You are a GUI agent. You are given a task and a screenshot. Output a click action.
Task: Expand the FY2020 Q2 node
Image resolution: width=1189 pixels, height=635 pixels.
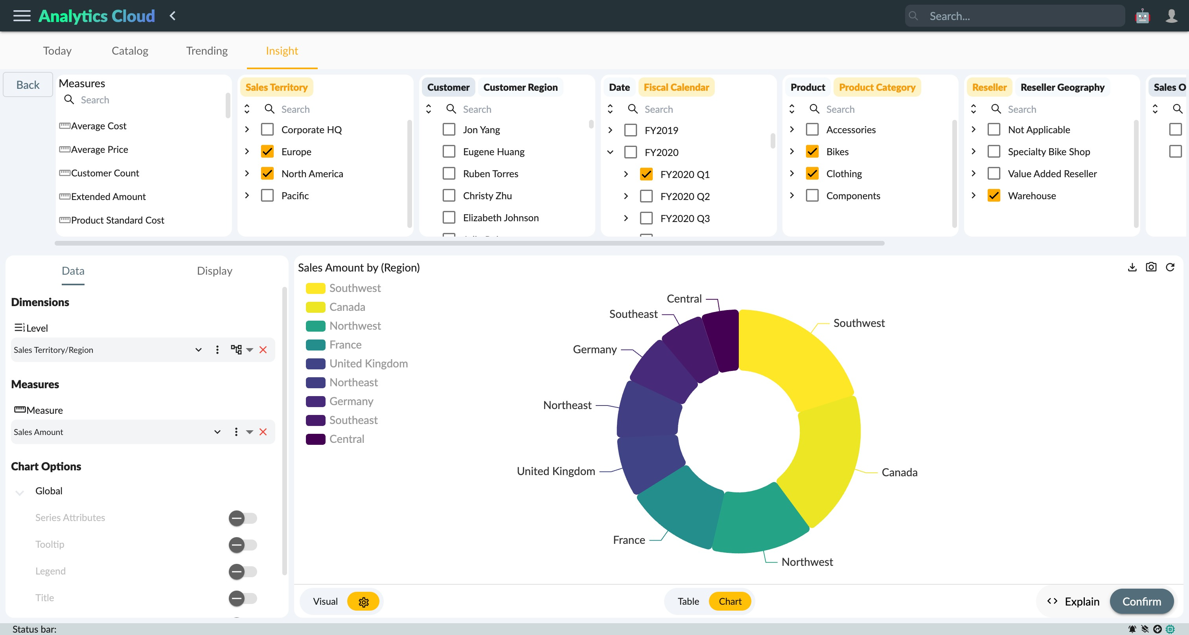[x=626, y=196]
